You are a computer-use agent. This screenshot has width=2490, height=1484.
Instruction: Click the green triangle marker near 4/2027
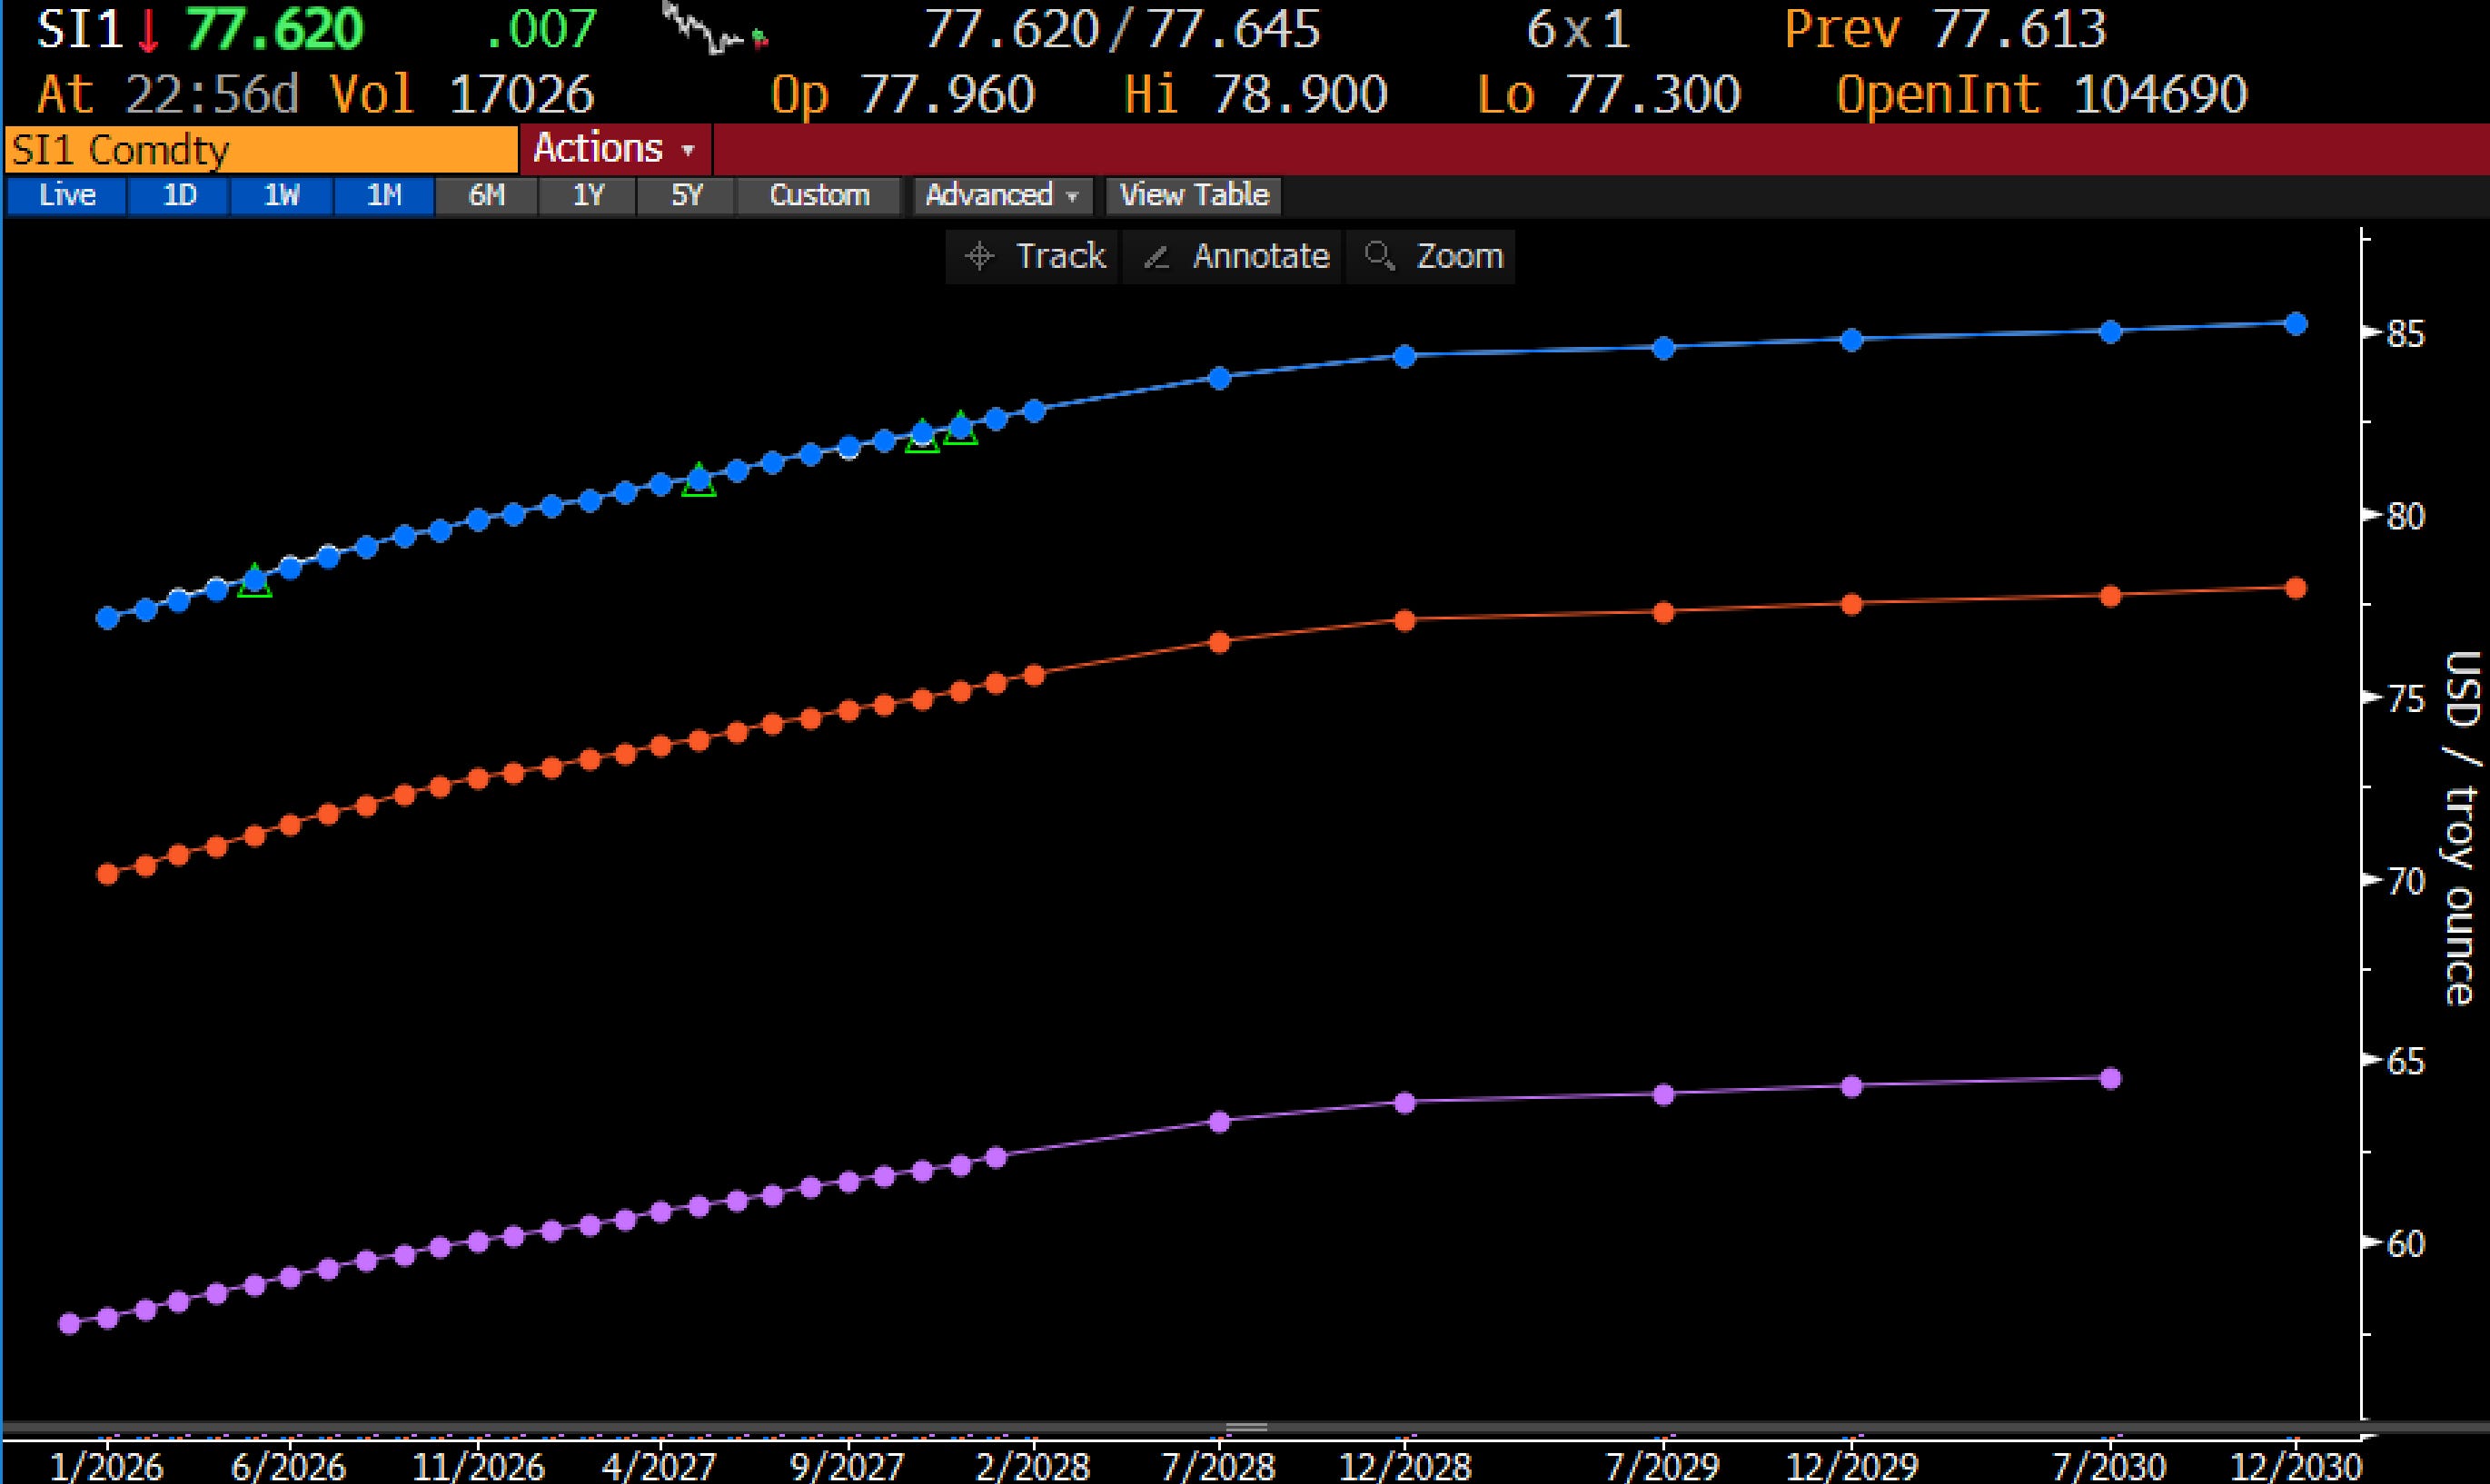pos(699,480)
